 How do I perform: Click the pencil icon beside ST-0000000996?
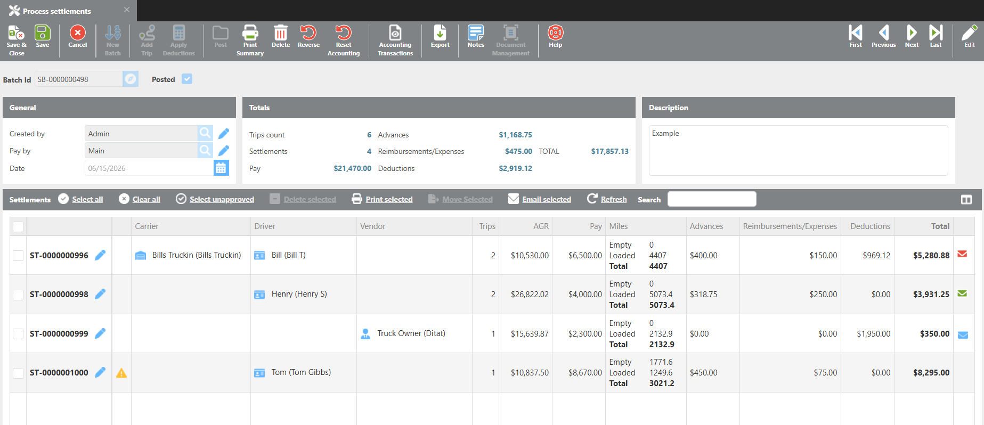[x=100, y=255]
